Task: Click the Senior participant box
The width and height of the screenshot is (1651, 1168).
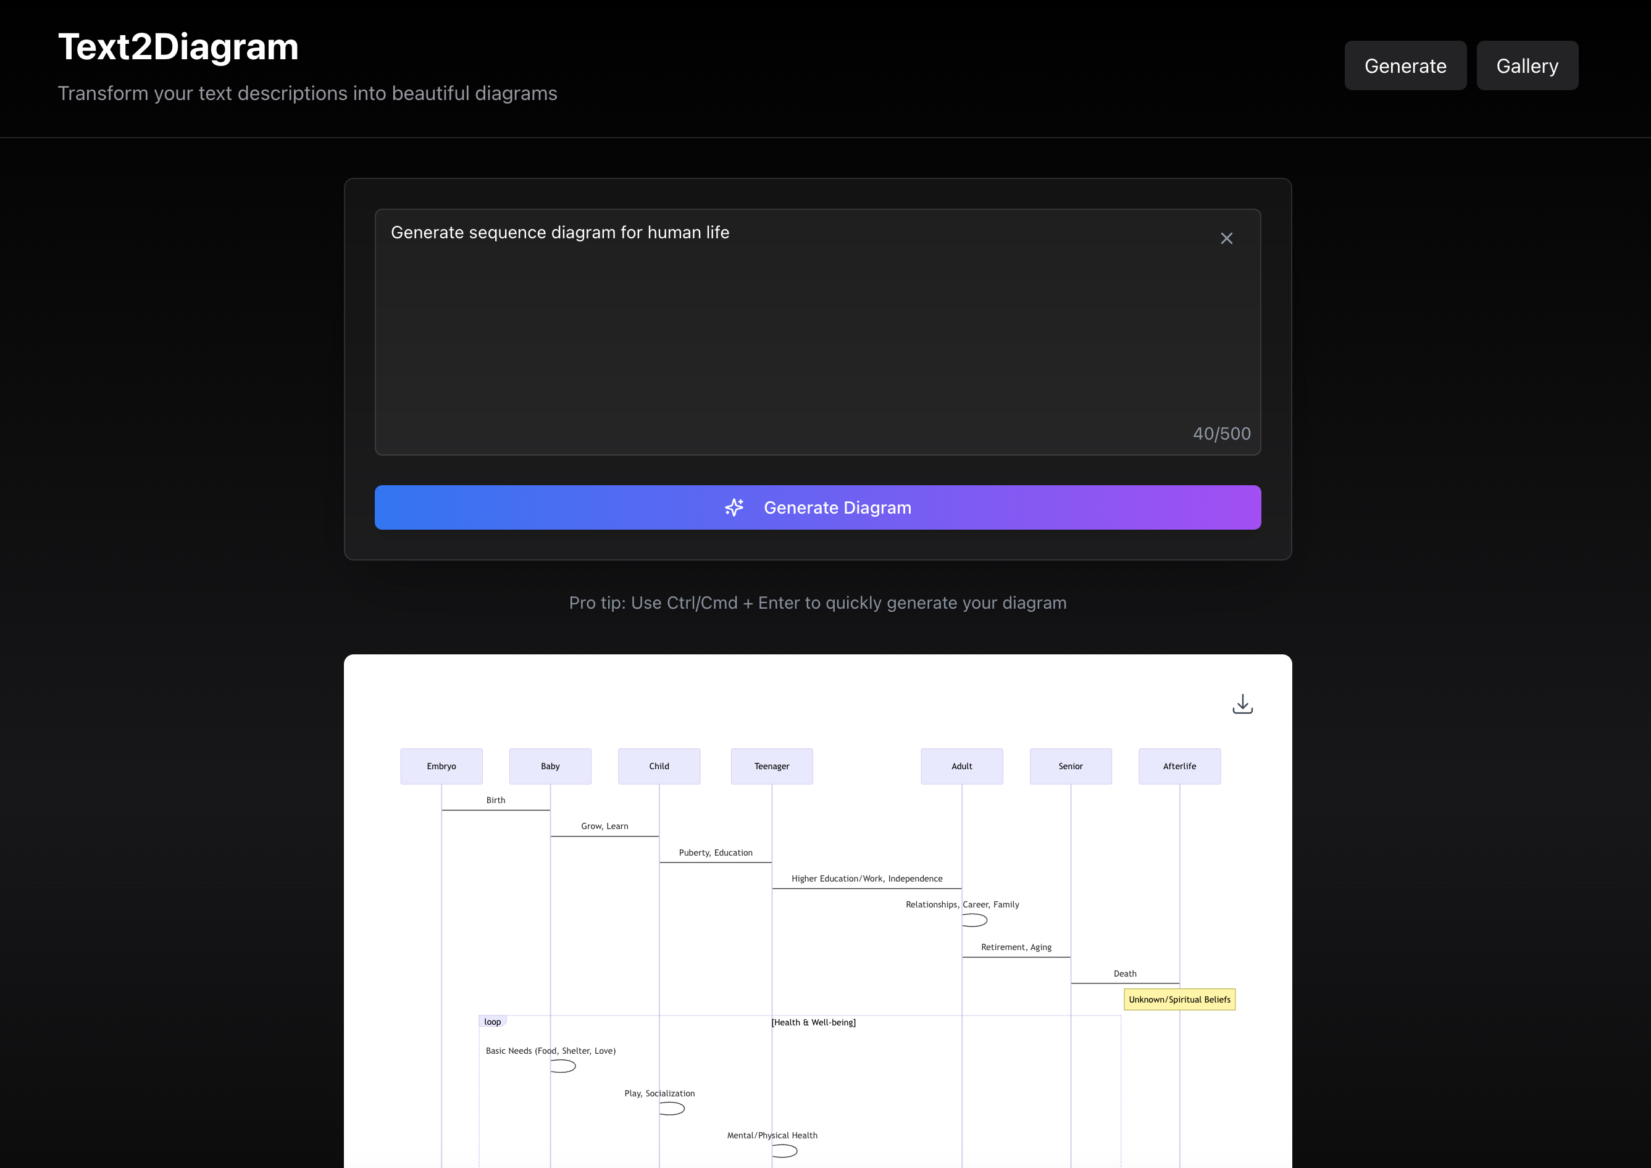Action: tap(1070, 766)
